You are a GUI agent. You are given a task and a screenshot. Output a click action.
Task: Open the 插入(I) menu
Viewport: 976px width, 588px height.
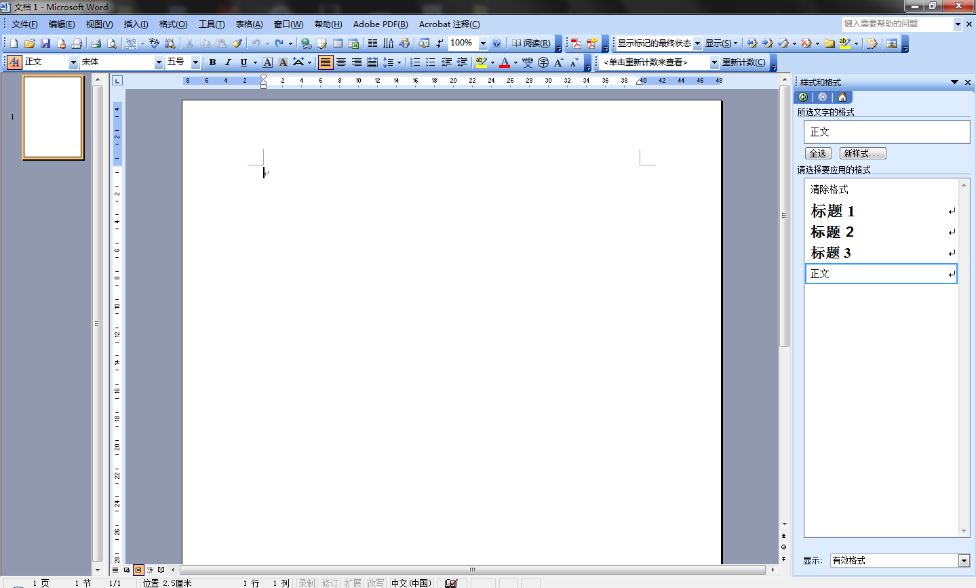click(x=136, y=24)
